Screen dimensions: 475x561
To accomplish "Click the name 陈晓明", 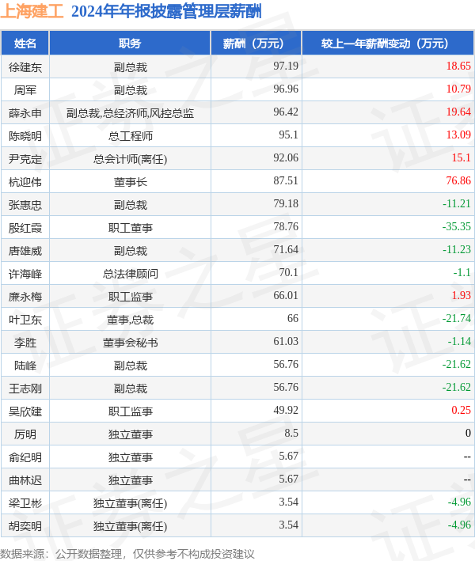I will coord(25,136).
